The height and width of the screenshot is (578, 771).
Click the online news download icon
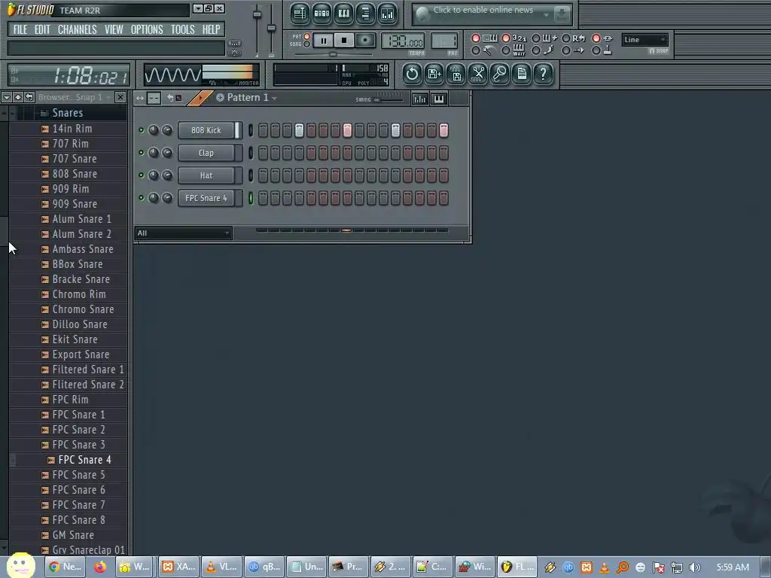coord(562,14)
